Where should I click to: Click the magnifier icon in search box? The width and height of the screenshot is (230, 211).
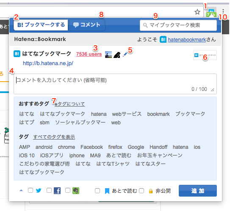145,25
